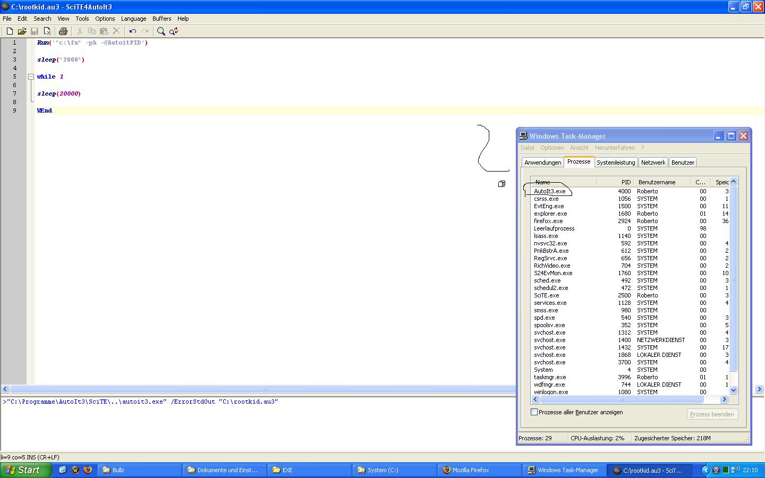Click process list scroll down arrow
Viewport: 765px width, 478px height.
(x=734, y=390)
